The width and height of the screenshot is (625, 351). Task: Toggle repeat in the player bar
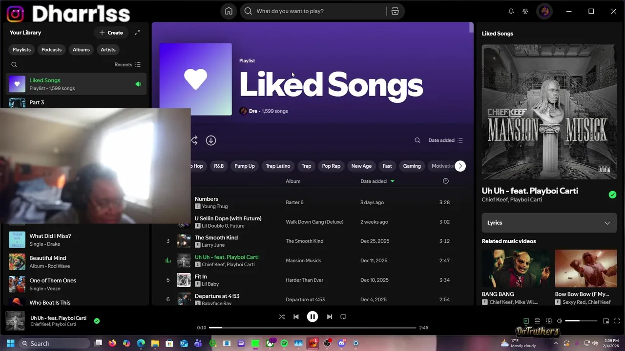coord(343,317)
